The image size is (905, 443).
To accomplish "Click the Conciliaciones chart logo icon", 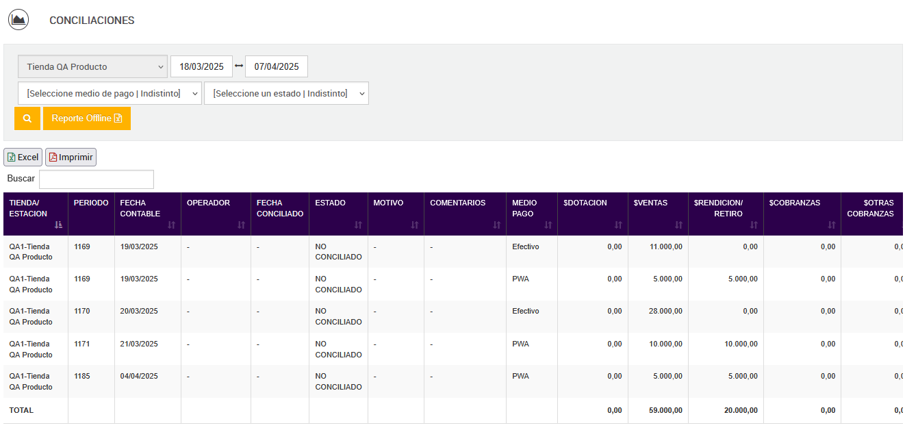I will coord(18,20).
